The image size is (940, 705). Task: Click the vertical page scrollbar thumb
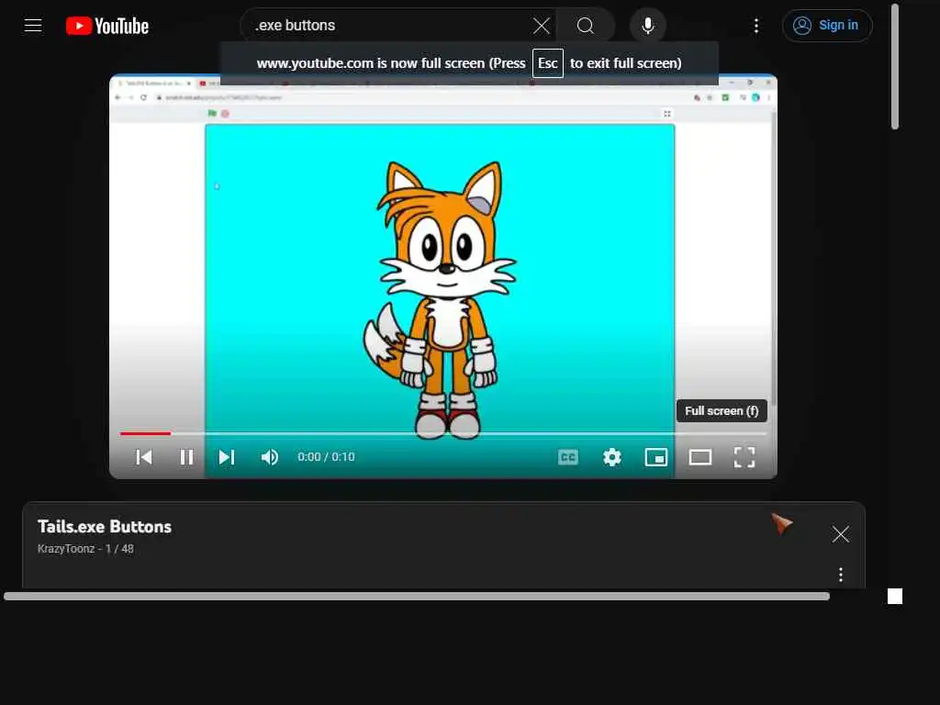895,66
